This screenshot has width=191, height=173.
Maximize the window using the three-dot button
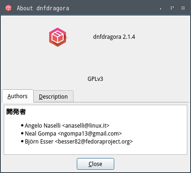point(172,8)
